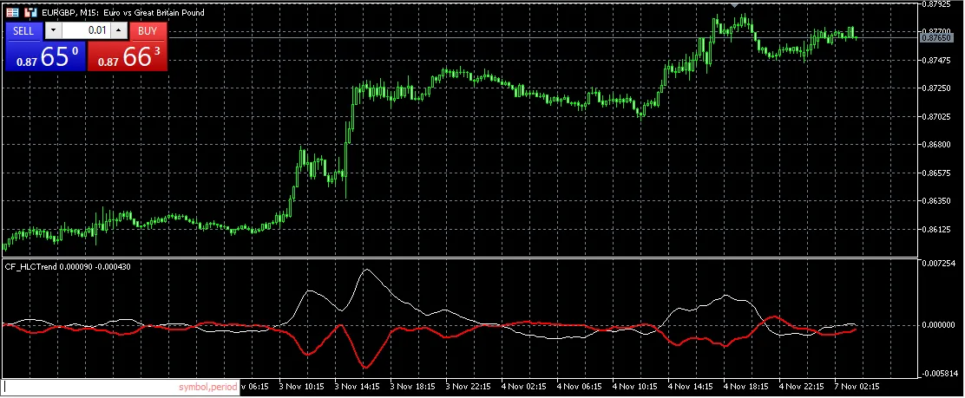Image resolution: width=965 pixels, height=398 pixels.
Task: Click the symbol,period quick navigation box
Action: click(121, 388)
